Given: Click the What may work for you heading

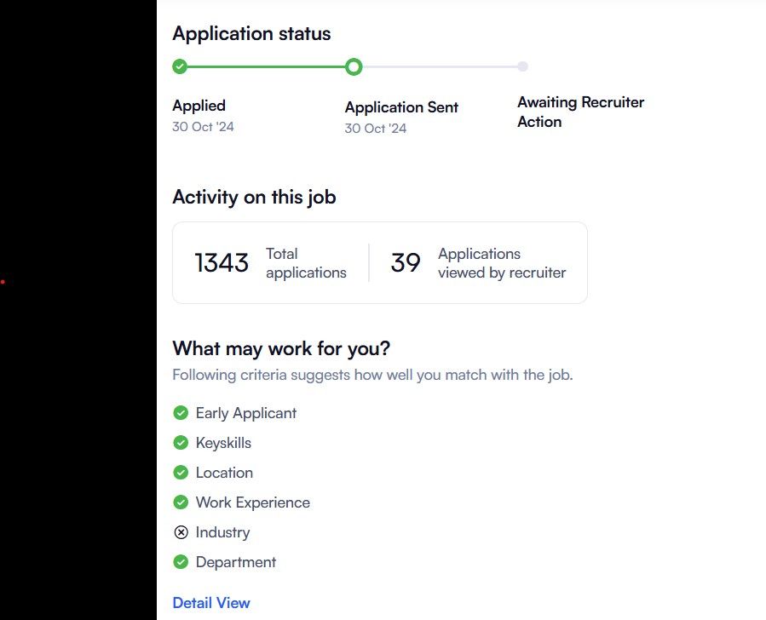Looking at the screenshot, I should 281,348.
